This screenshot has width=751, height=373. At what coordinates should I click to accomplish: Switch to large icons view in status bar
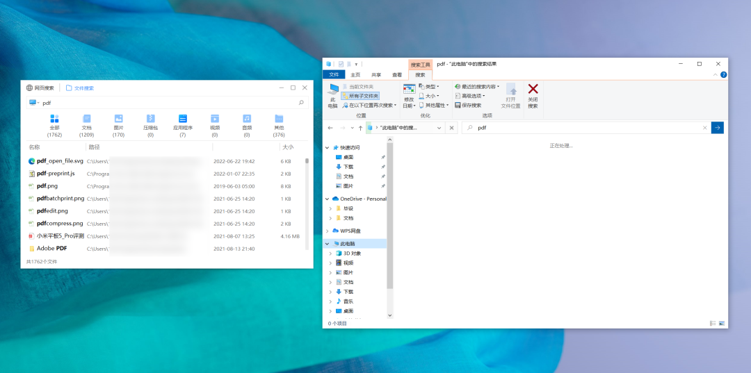pos(722,324)
